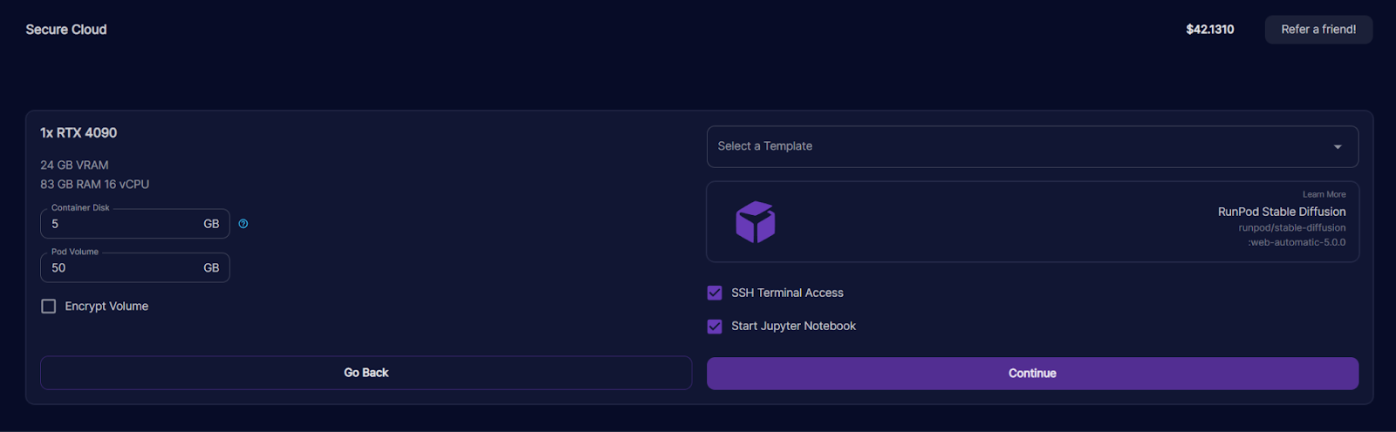Screen dimensions: 1396x432
Task: Click the help icon beside Container Disk
Action: point(243,224)
